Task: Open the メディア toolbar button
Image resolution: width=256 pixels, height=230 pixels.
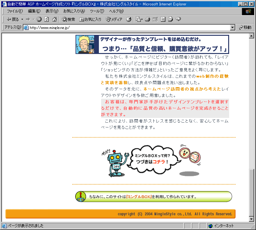Action: 114,19
